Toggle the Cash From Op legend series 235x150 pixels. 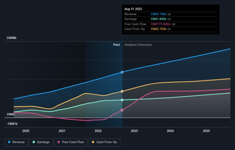[104, 142]
